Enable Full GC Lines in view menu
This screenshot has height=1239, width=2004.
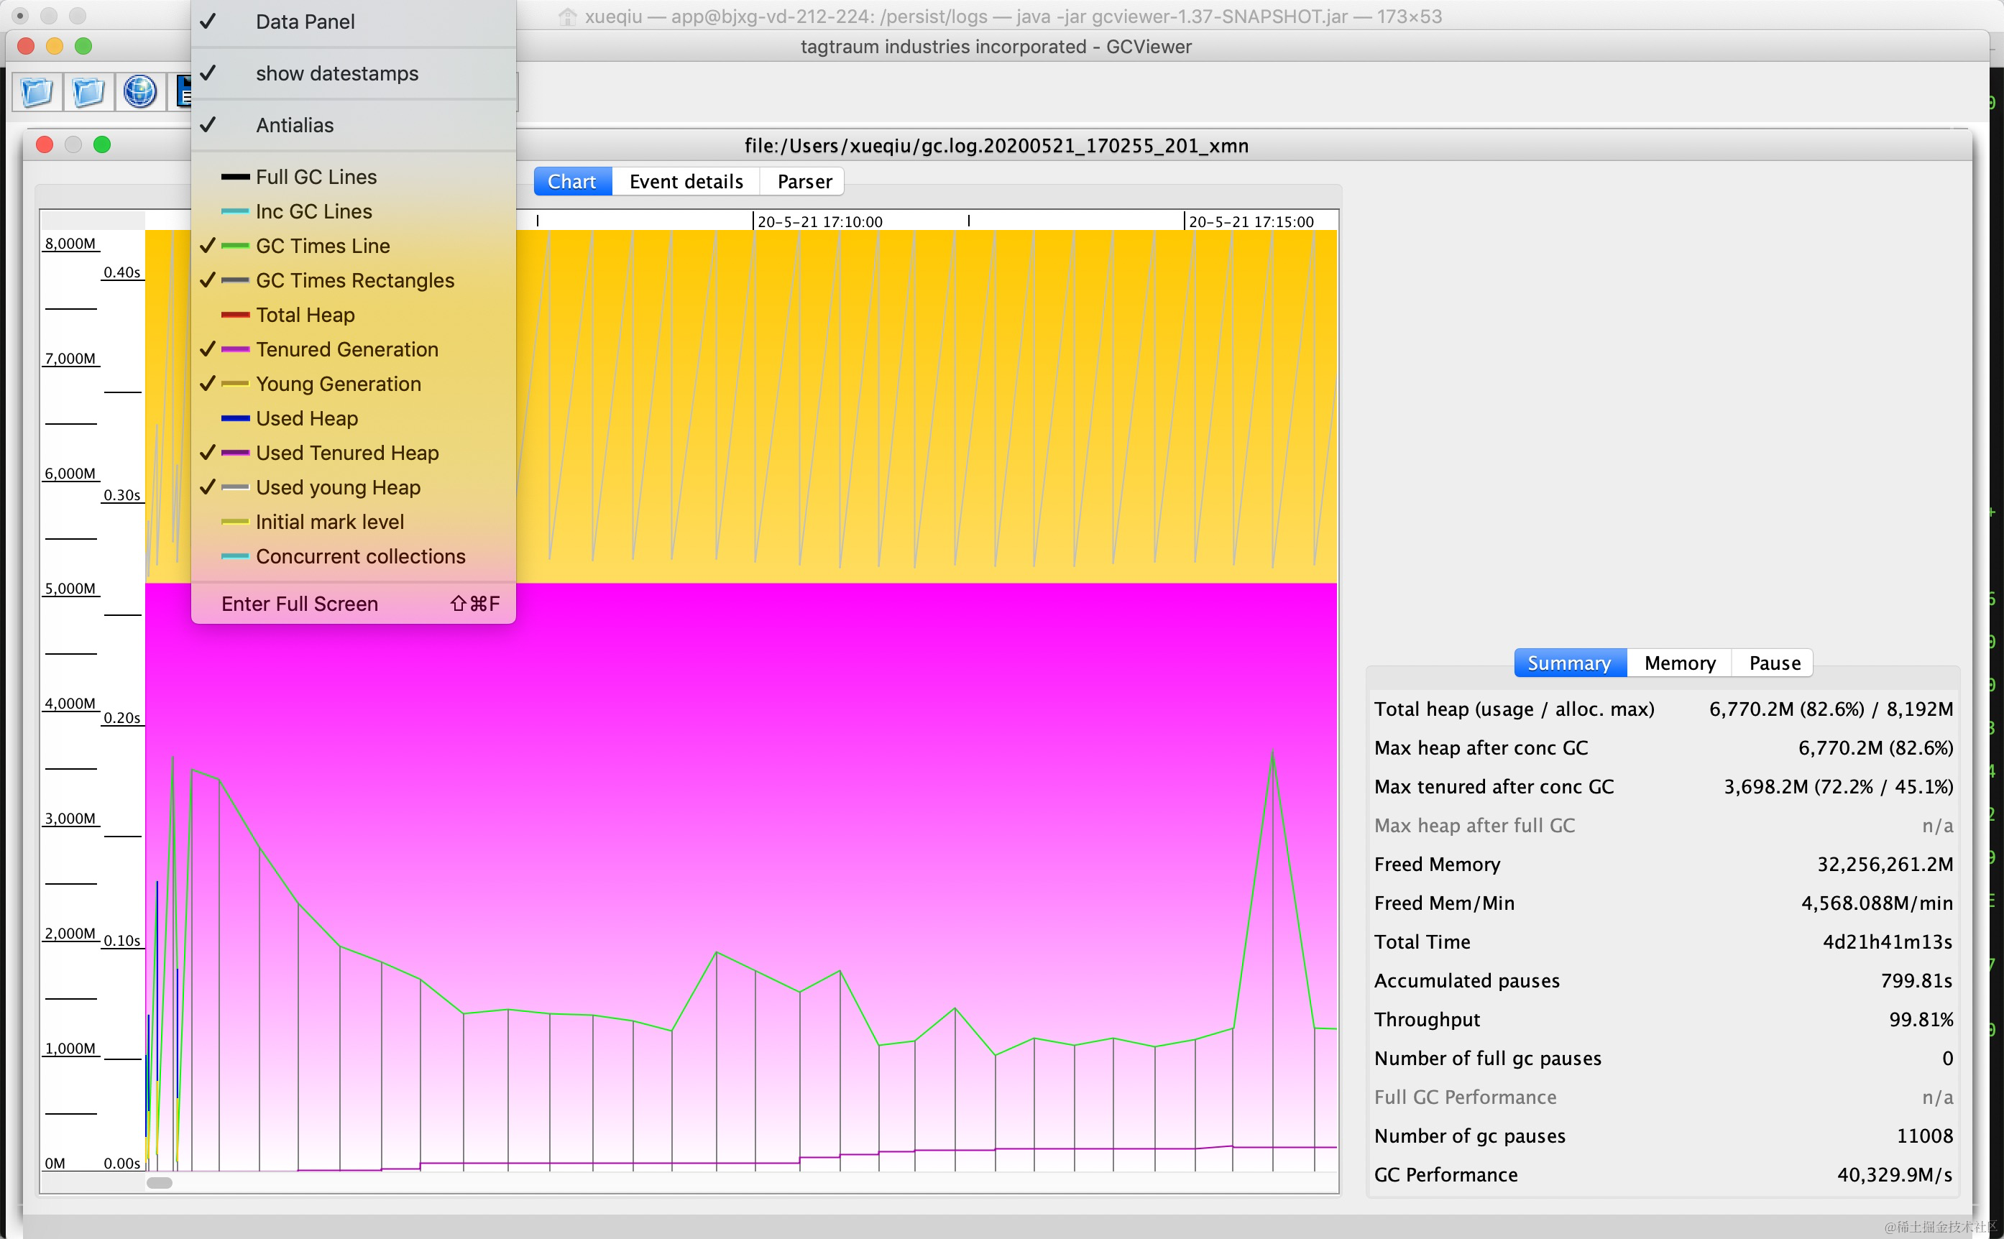click(316, 177)
